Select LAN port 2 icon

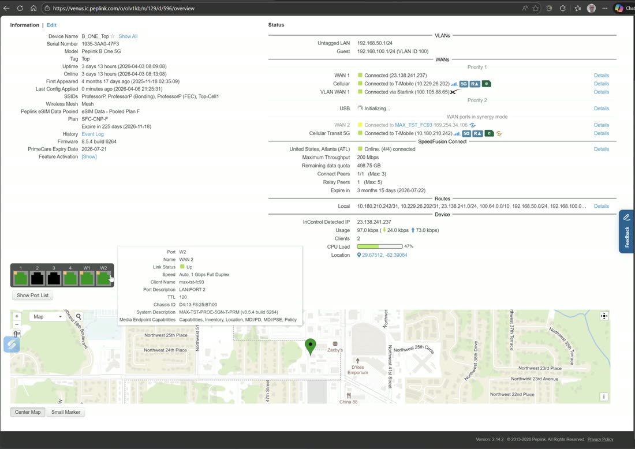(x=38, y=278)
